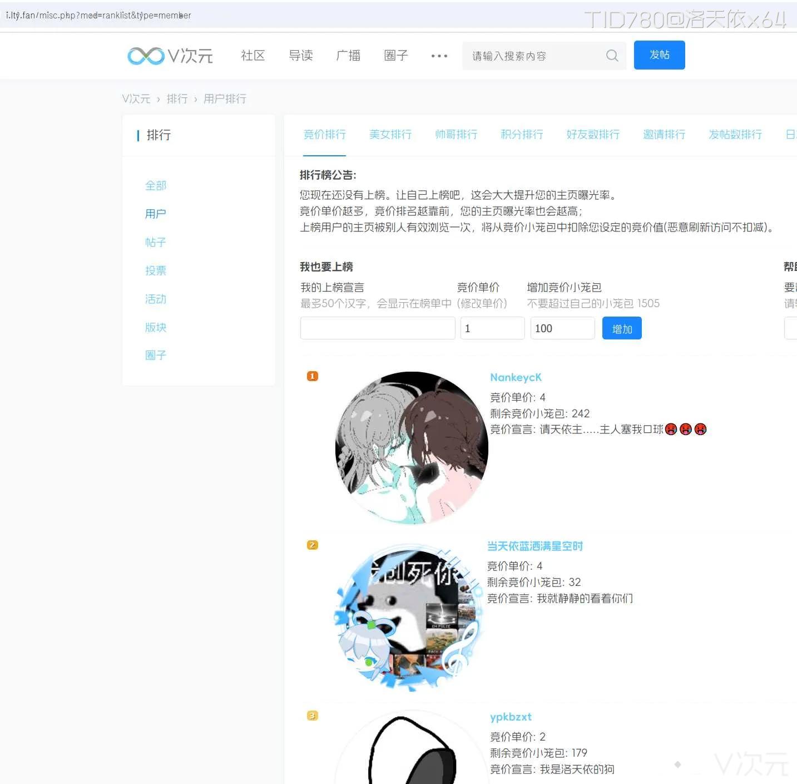This screenshot has width=797, height=784.
Task: Select the 帅哥排行 tab
Action: [x=456, y=134]
